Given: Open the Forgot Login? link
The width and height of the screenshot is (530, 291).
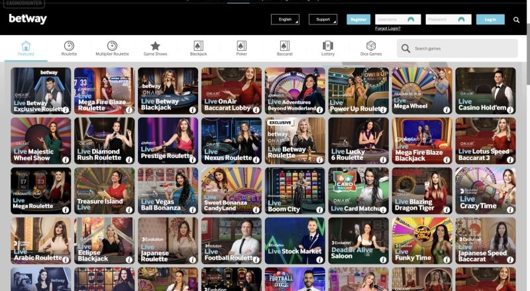Looking at the screenshot, I should click(x=388, y=28).
